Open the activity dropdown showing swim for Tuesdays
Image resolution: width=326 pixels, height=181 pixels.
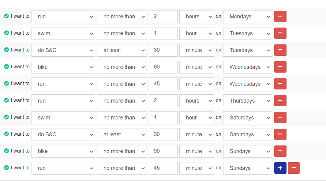63,33
